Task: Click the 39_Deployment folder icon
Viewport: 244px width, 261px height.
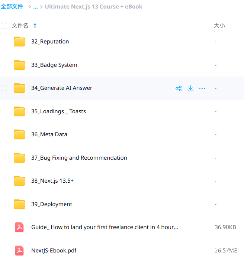Action: click(x=19, y=204)
